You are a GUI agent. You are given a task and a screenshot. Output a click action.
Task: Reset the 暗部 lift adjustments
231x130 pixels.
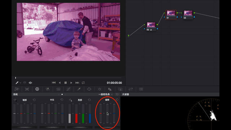[34, 100]
